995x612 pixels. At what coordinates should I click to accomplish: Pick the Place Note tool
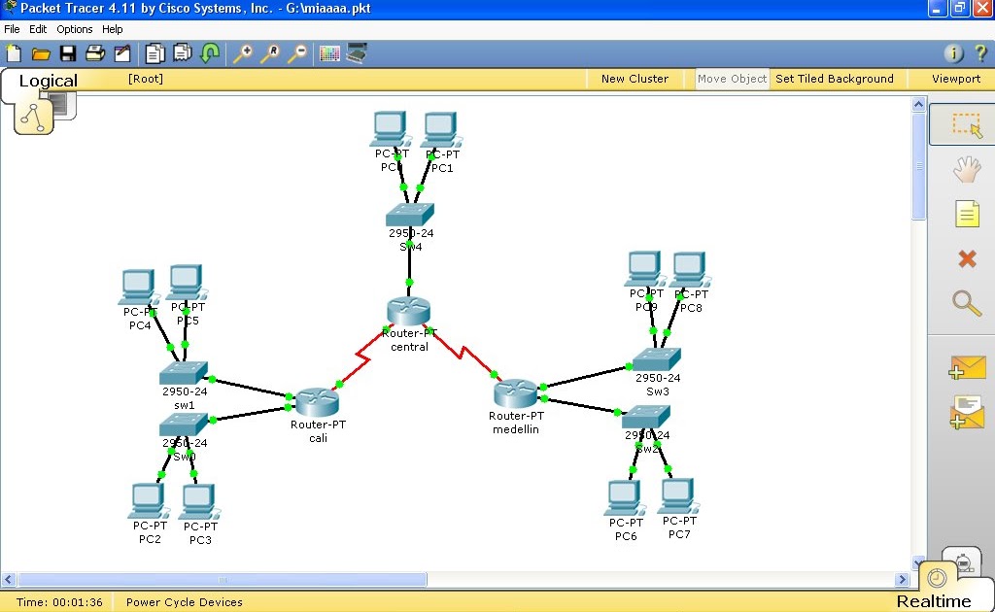point(967,214)
